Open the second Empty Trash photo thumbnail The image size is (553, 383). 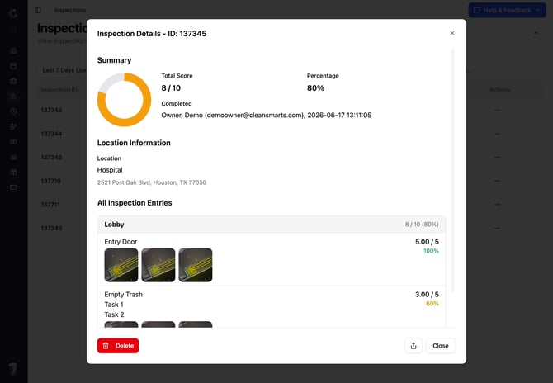(158, 324)
